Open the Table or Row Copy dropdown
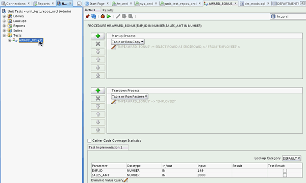 tap(127, 42)
